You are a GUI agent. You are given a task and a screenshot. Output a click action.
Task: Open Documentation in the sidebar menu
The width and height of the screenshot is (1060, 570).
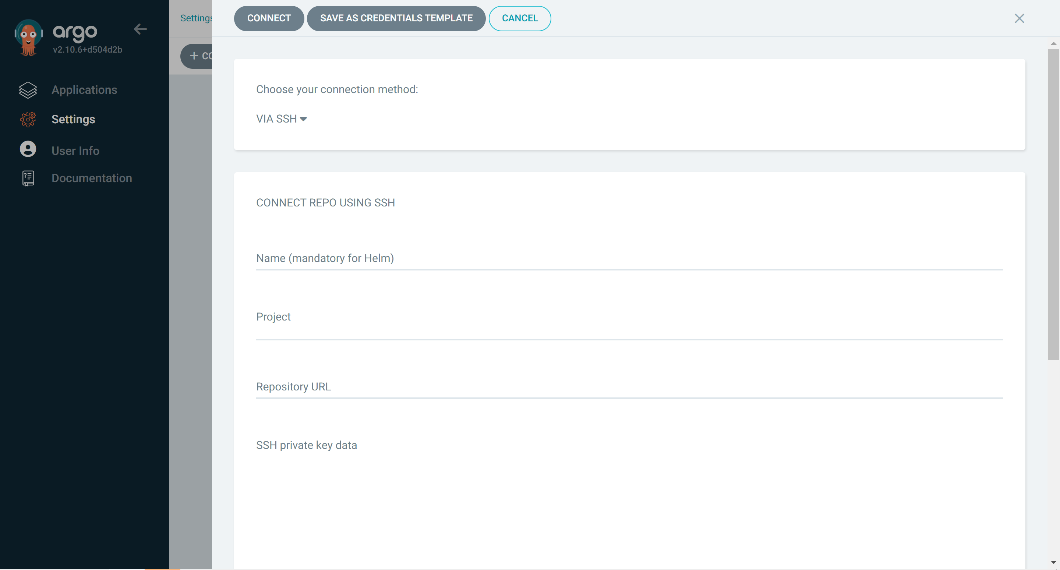(x=91, y=178)
